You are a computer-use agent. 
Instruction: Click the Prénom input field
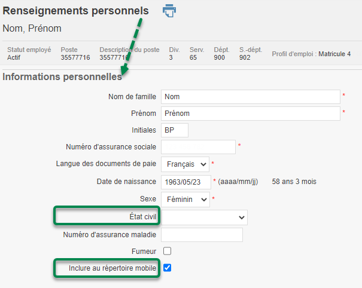(x=250, y=114)
